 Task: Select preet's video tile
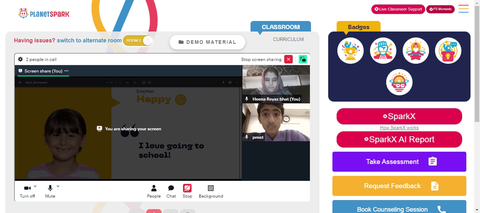pyautogui.click(x=276, y=123)
